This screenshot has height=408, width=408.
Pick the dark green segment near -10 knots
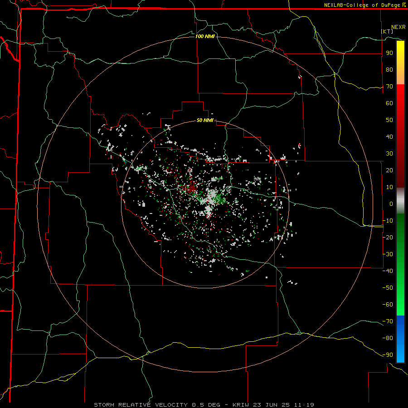(x=400, y=224)
